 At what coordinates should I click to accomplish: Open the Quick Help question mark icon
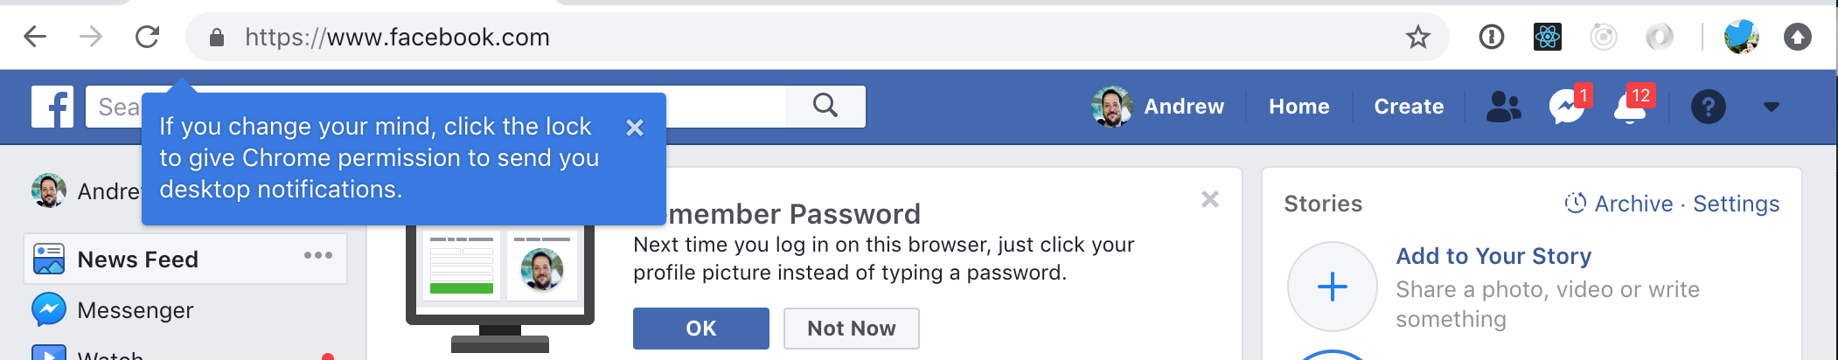pos(1708,107)
